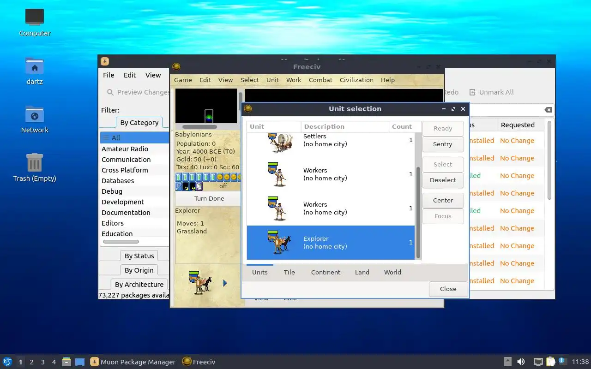Sort the unit list by the Count column header
The image size is (591, 369).
[405, 127]
